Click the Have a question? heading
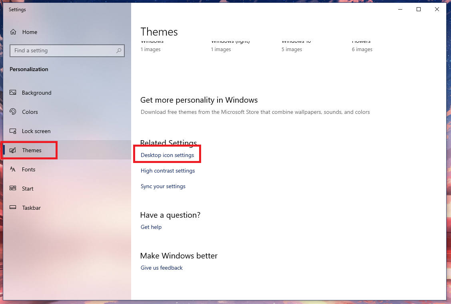Viewport: 451px width, 304px height. (x=170, y=215)
